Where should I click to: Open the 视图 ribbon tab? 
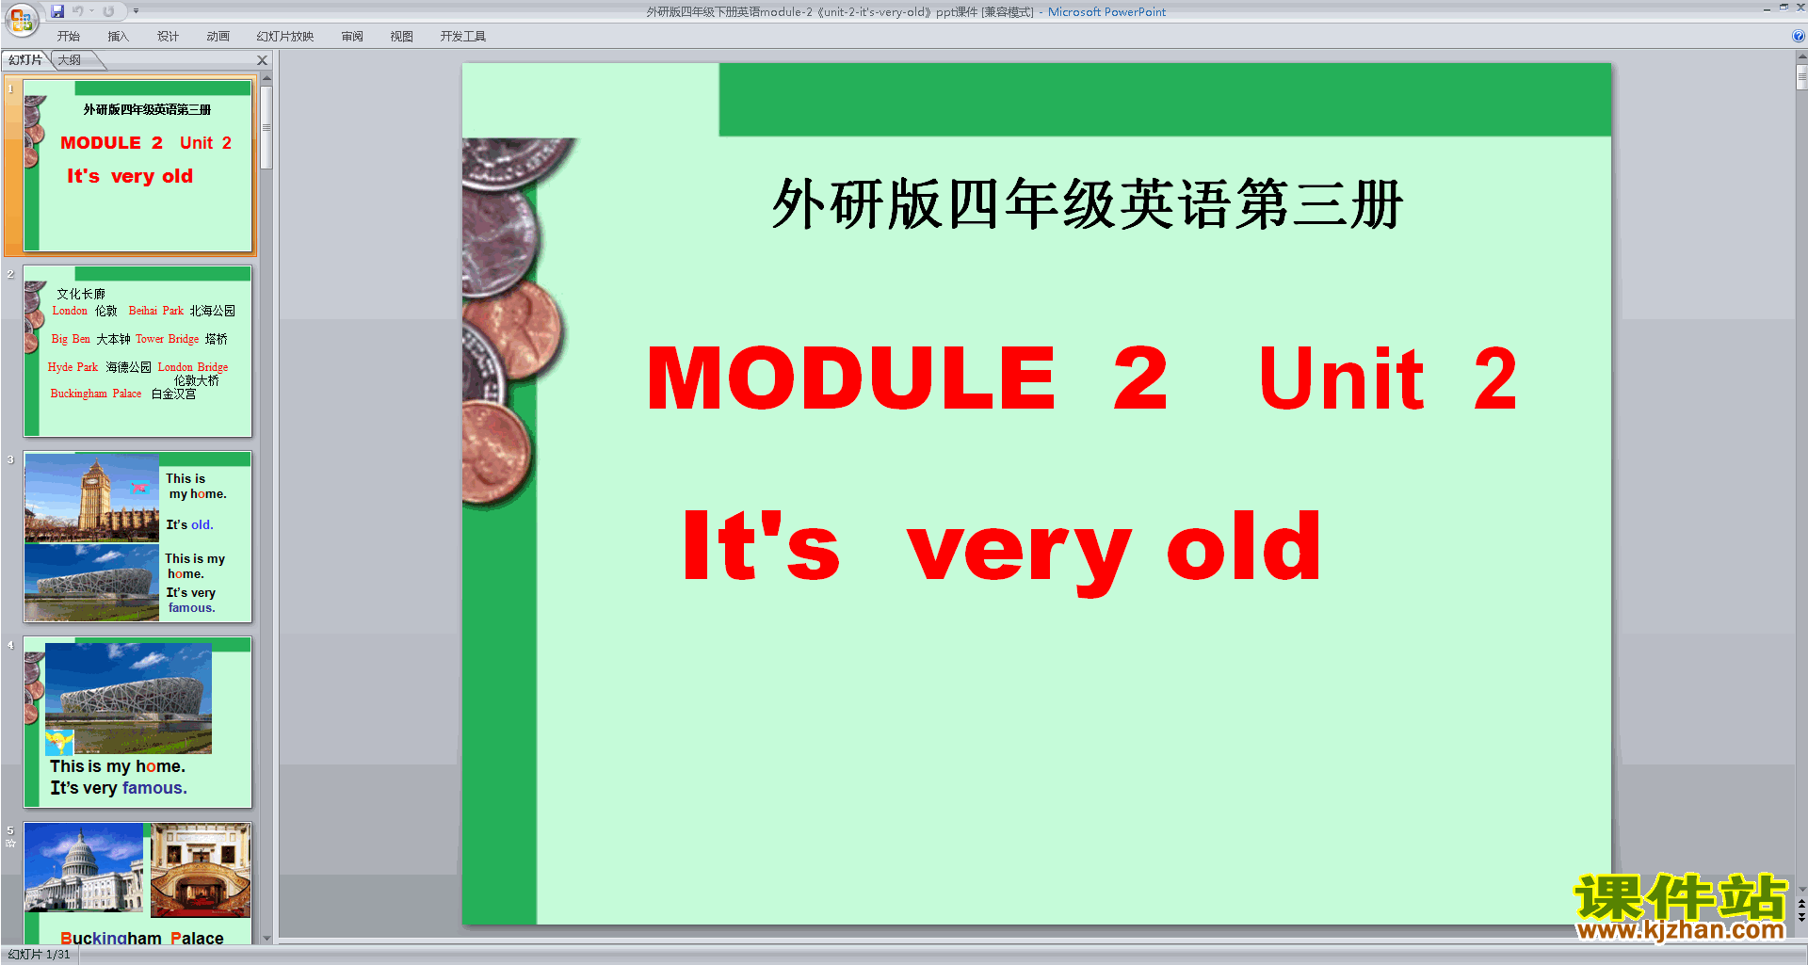pos(401,37)
